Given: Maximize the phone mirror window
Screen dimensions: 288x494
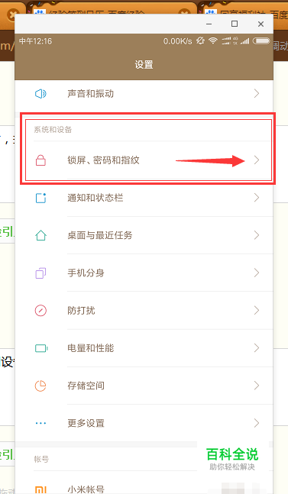Looking at the screenshot, I should click(x=235, y=24).
